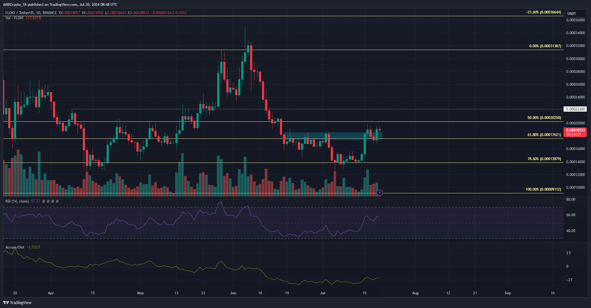The width and height of the screenshot is (591, 308).
Task: Click the teal demand zone rectangle
Action: pyautogui.click(x=333, y=136)
